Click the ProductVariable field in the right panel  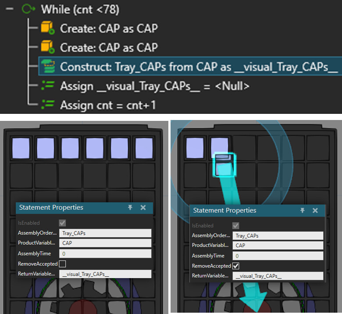coord(278,246)
